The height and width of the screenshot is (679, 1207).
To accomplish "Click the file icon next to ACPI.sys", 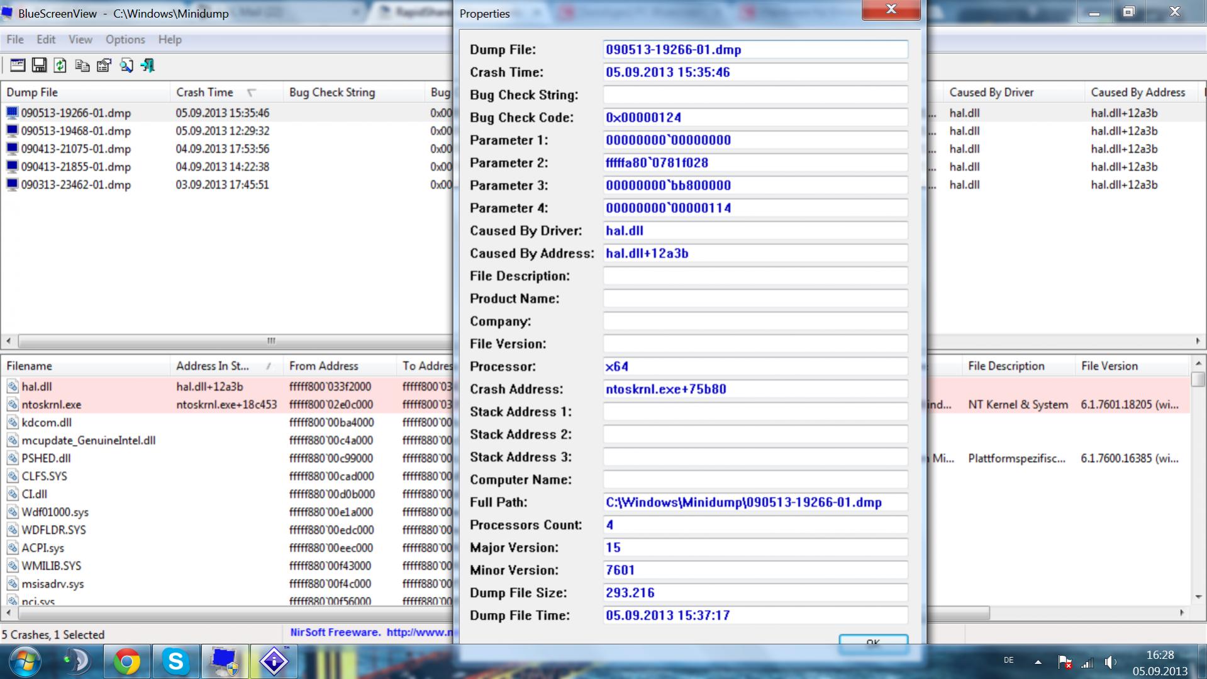I will (x=13, y=548).
